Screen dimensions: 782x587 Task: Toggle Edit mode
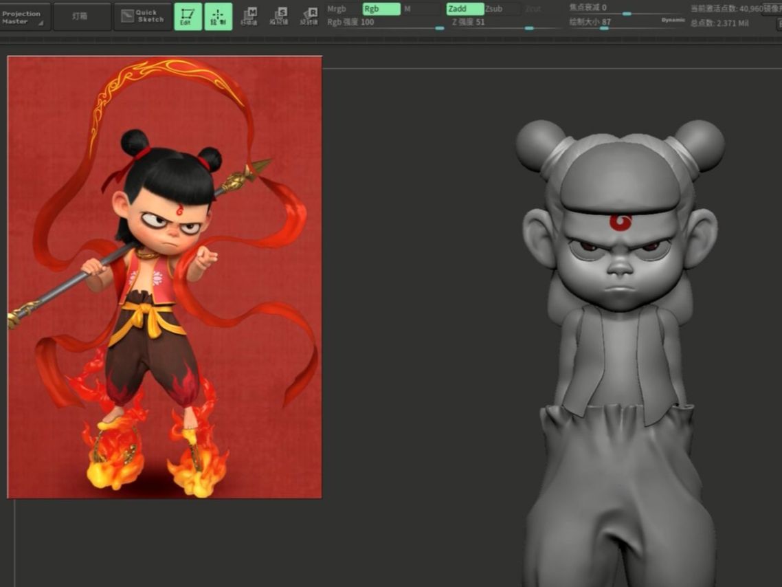click(188, 16)
